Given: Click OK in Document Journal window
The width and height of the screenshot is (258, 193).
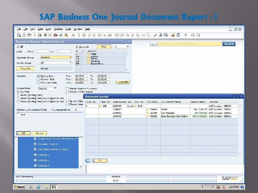Looking at the screenshot, I should coord(100,160).
